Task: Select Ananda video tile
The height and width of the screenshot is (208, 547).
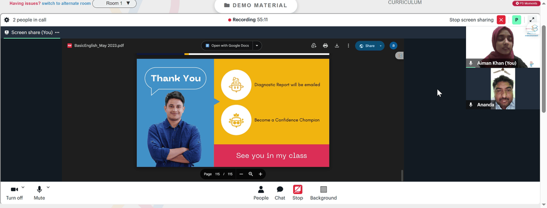Action: 503,88
